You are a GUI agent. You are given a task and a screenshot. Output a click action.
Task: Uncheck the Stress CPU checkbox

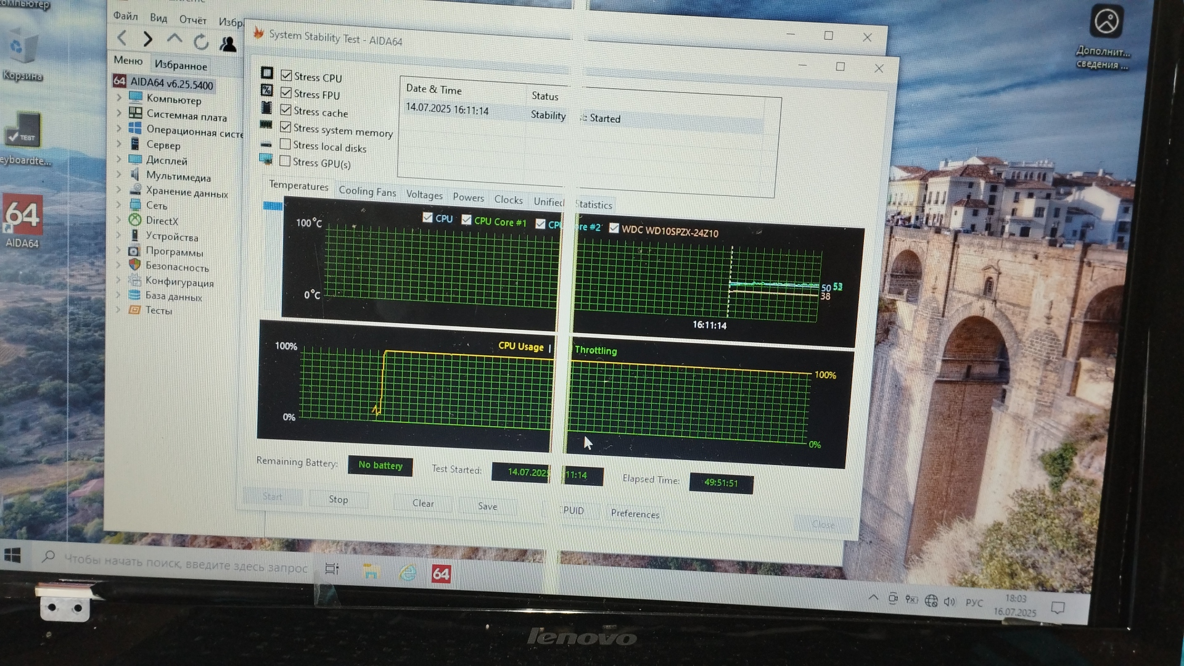click(x=286, y=76)
